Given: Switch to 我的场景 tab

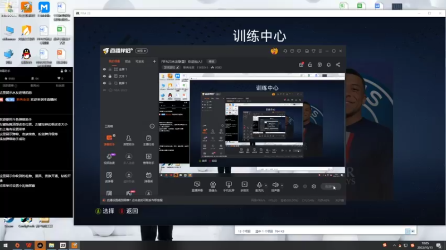Looking at the screenshot, I should (x=114, y=61).
